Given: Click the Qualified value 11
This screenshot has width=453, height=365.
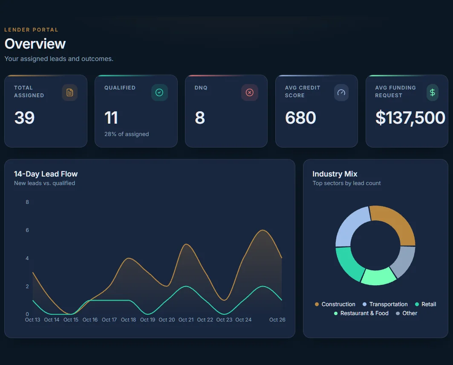Looking at the screenshot, I should (111, 118).
